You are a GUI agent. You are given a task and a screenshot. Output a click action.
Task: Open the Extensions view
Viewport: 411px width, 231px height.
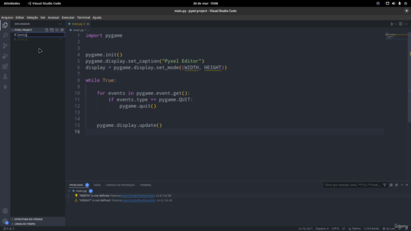(5, 66)
